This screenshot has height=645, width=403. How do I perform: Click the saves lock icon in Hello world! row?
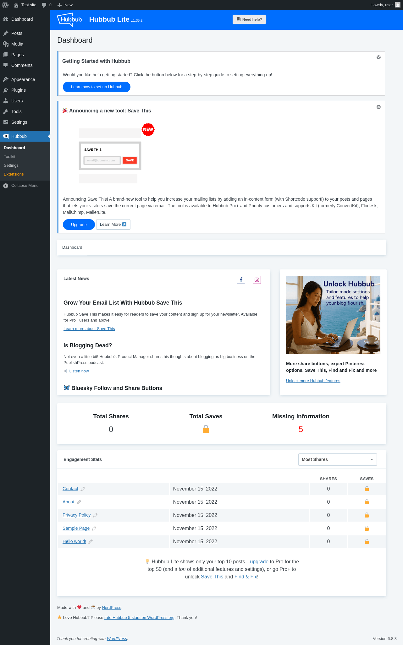[x=367, y=541]
